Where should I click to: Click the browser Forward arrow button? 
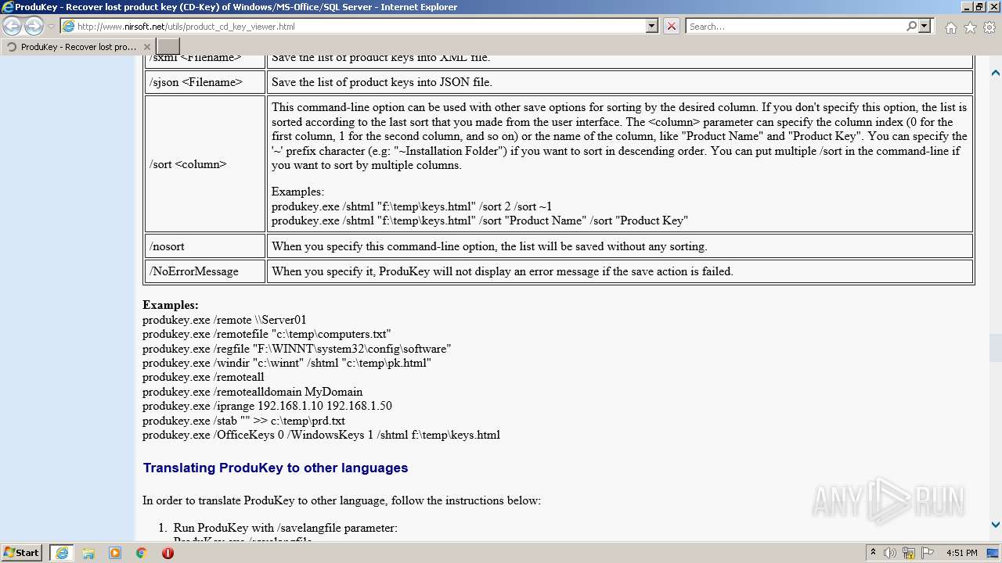[x=34, y=26]
